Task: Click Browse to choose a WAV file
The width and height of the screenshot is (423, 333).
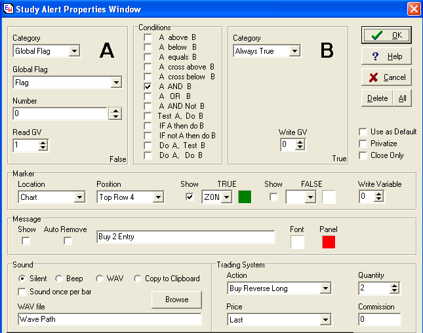Action: (176, 300)
